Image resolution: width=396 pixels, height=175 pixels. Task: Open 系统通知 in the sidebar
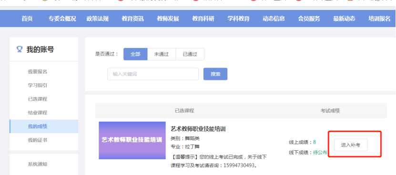point(37,164)
